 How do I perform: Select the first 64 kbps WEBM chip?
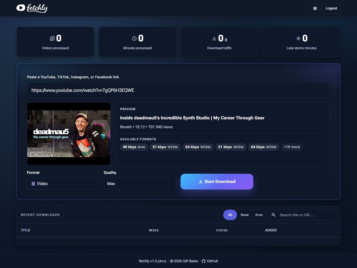198,147
